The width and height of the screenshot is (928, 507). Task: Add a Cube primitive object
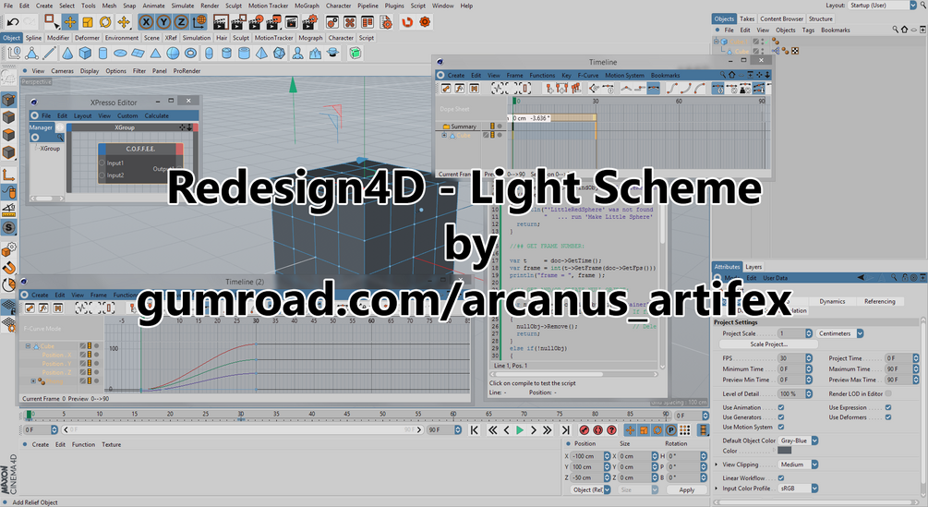pyautogui.click(x=85, y=54)
